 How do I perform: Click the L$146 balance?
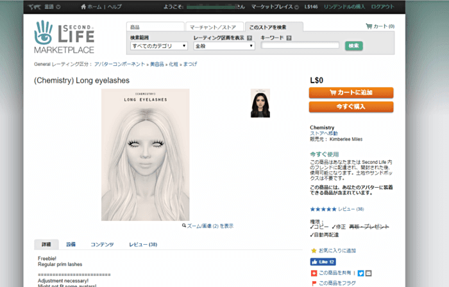click(x=311, y=7)
